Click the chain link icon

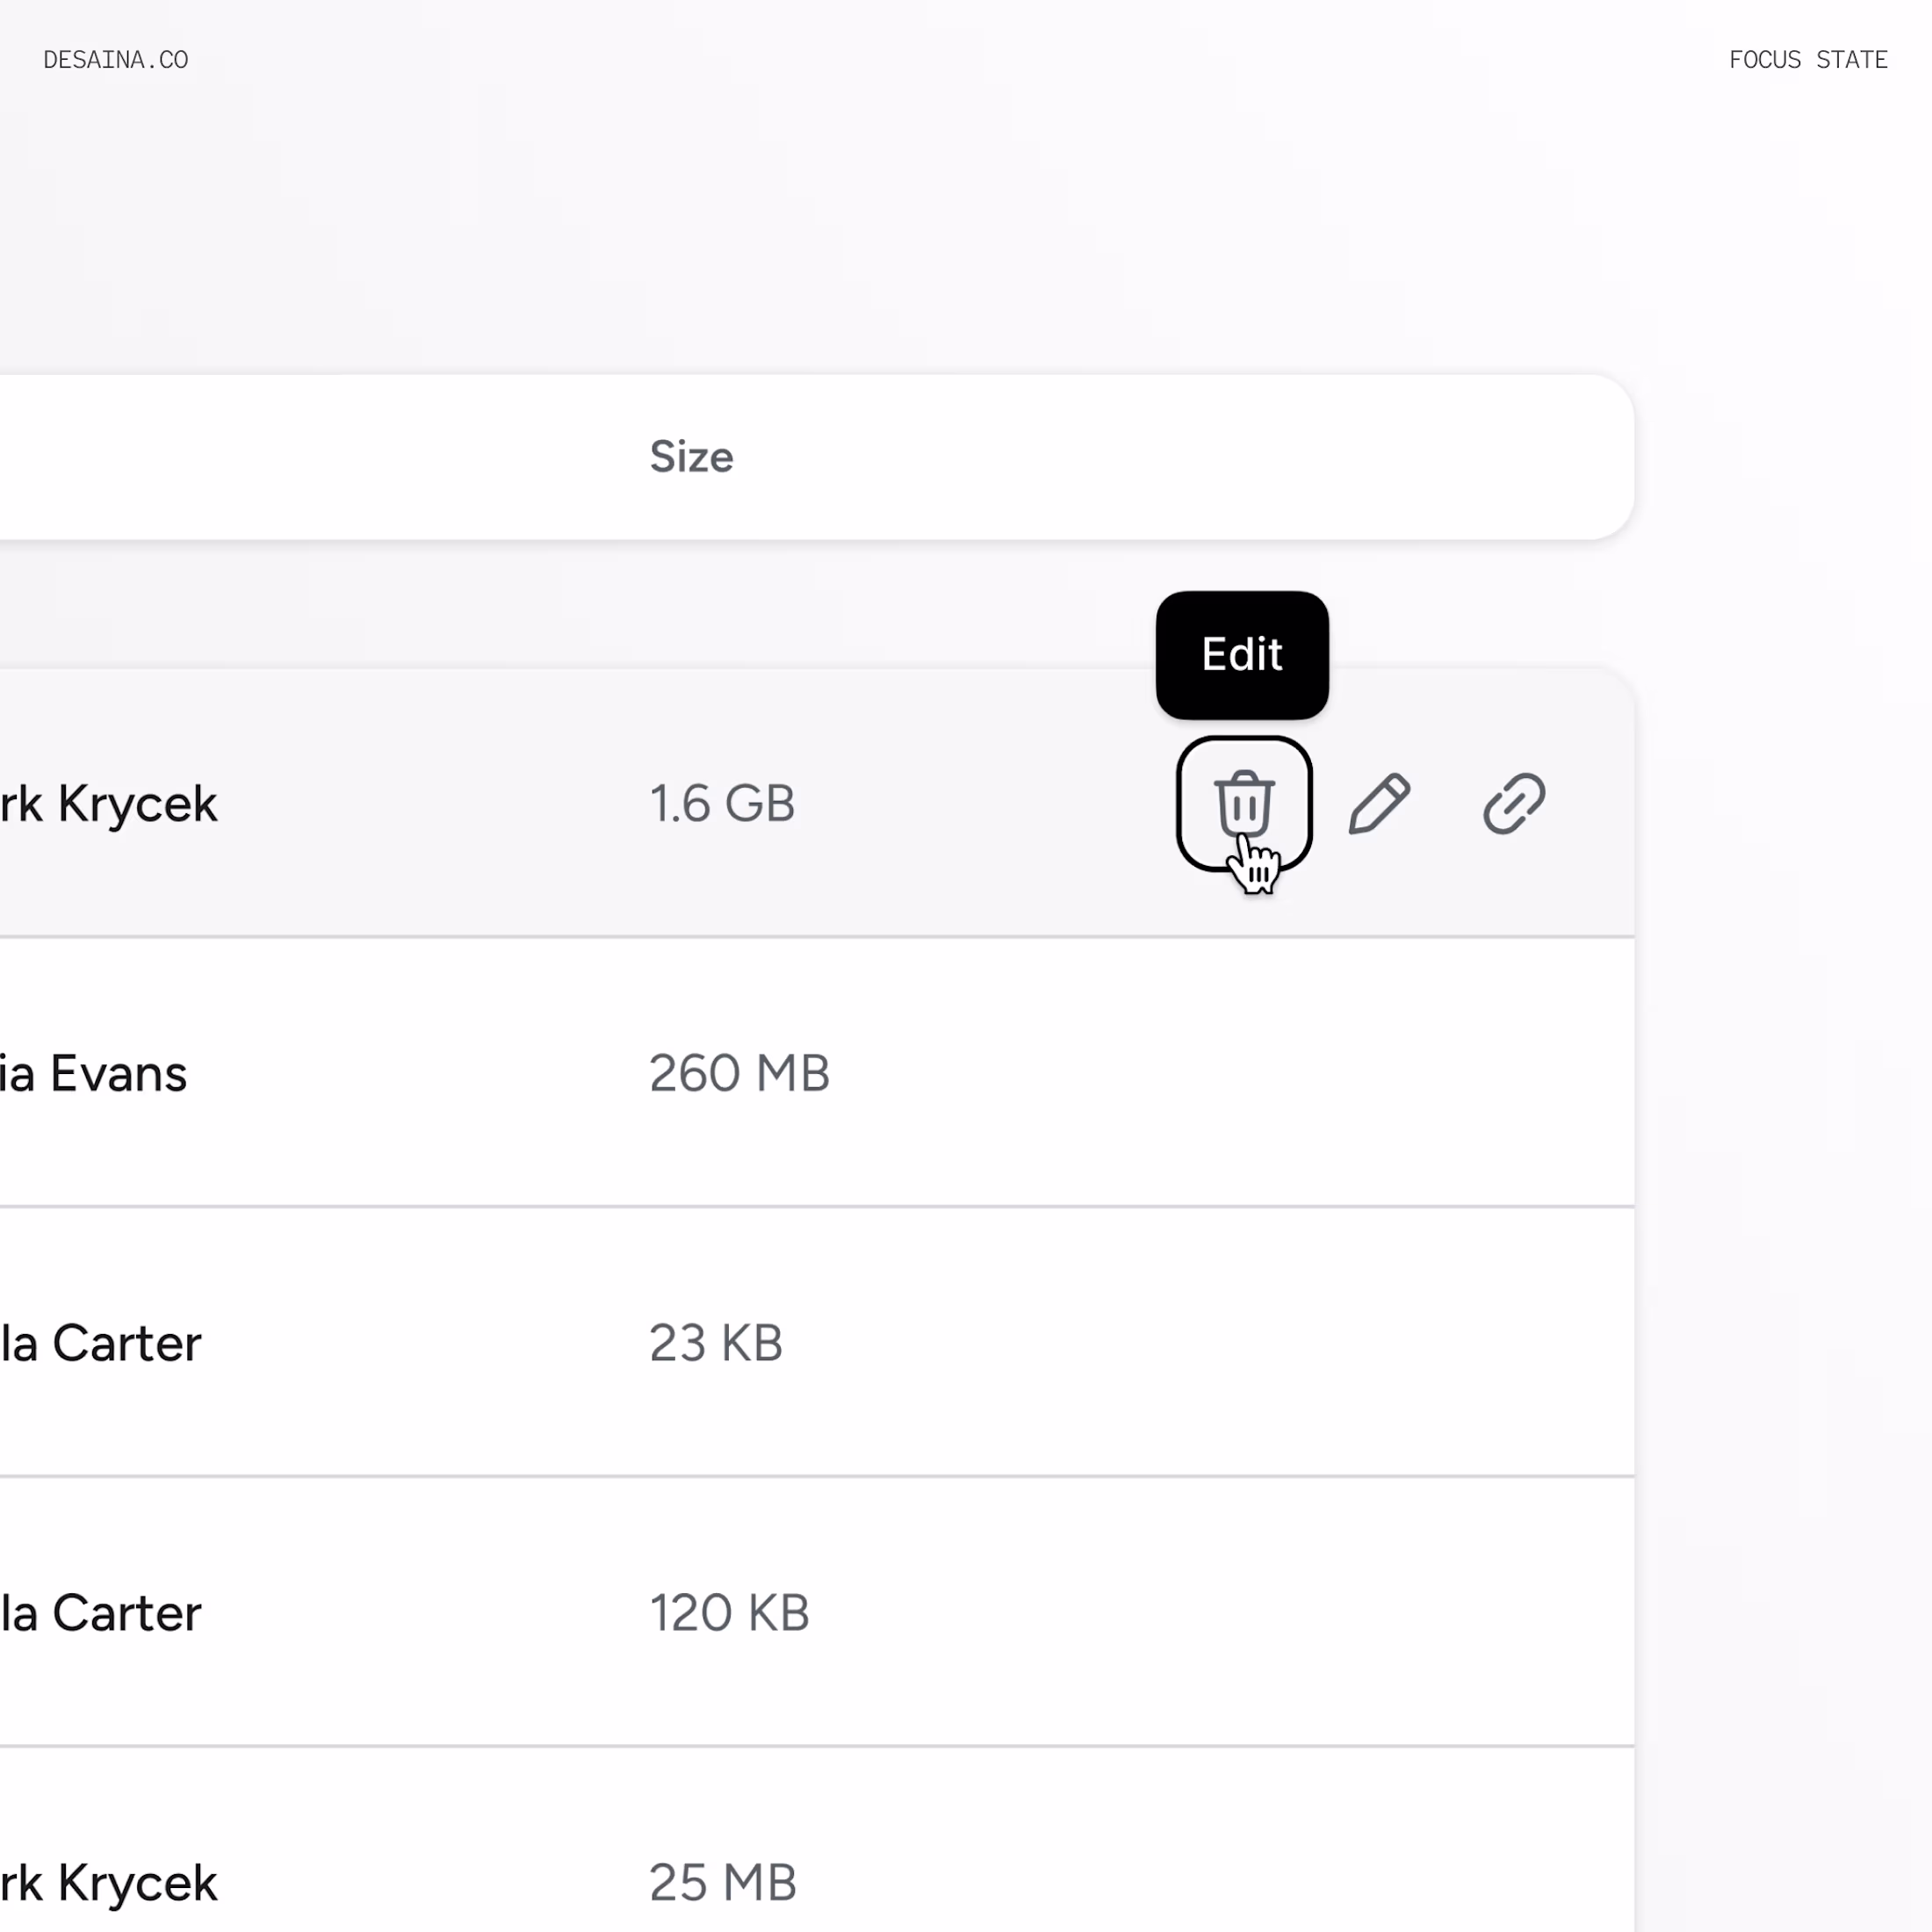click(x=1514, y=803)
